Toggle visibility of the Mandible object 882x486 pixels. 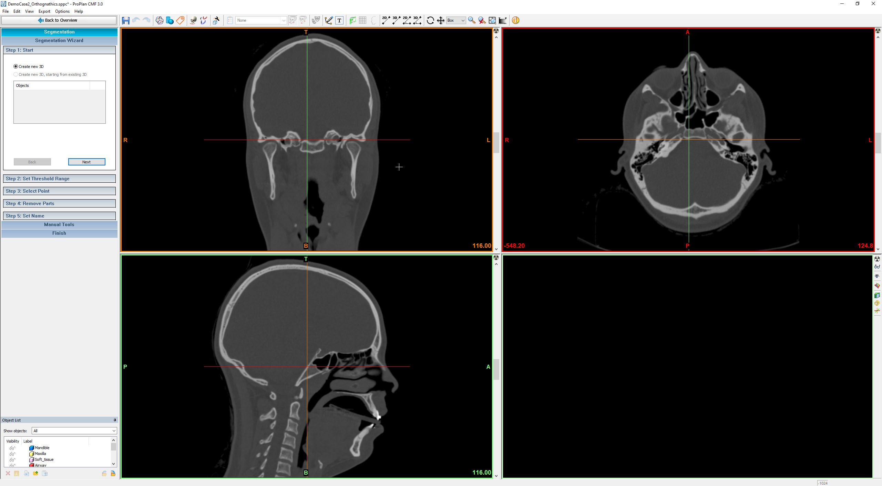(x=12, y=448)
